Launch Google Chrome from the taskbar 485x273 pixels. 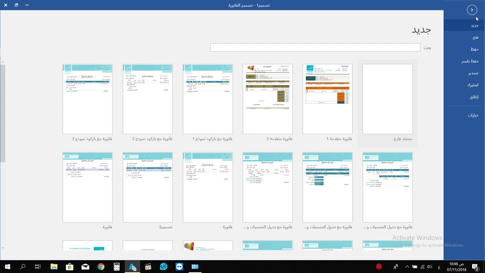tap(101, 267)
